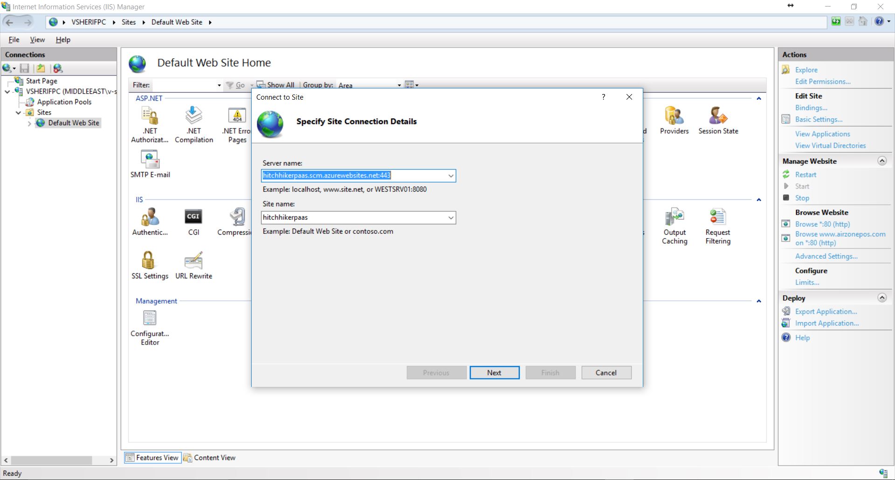Viewport: 895px width, 480px height.
Task: Open the .NET Compilation feature icon
Action: 193,116
